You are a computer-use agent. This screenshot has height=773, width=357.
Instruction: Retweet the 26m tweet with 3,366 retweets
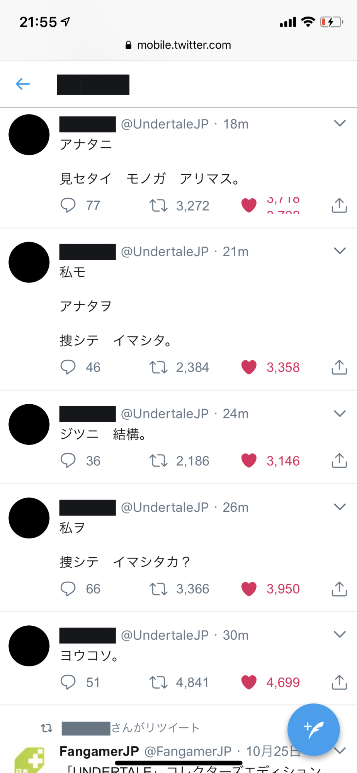158,589
